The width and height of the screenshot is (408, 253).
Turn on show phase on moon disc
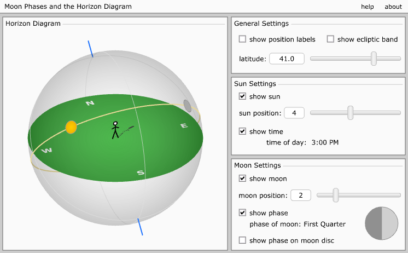point(242,240)
